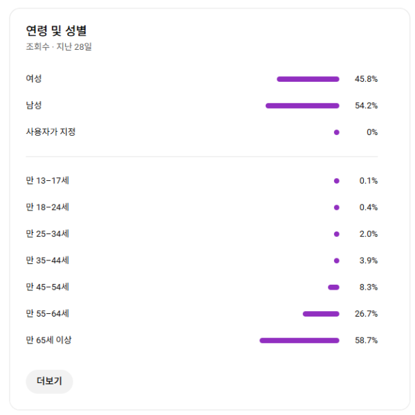
Task: Click the purple bar for 여성
Action: 308,79
